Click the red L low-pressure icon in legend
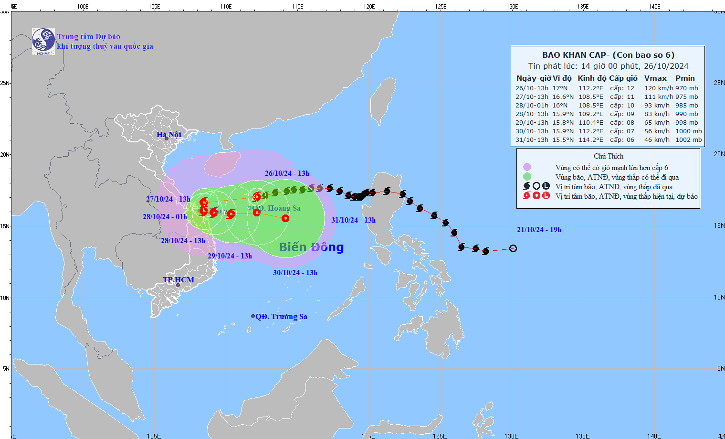 coord(546,196)
